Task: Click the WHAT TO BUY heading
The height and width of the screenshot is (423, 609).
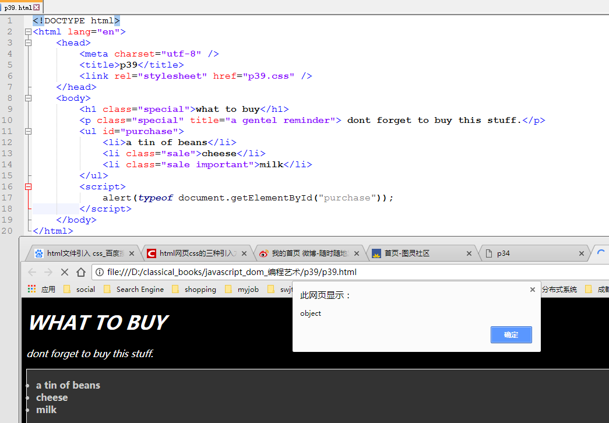Action: (x=98, y=323)
